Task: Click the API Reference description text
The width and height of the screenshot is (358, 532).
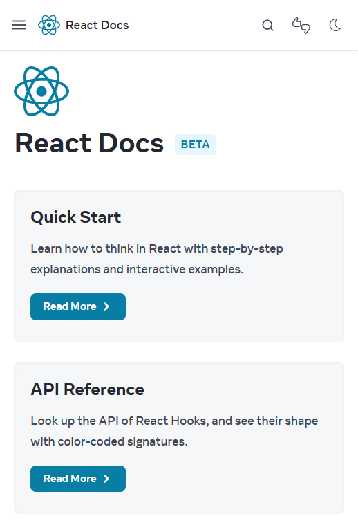Action: (x=174, y=431)
